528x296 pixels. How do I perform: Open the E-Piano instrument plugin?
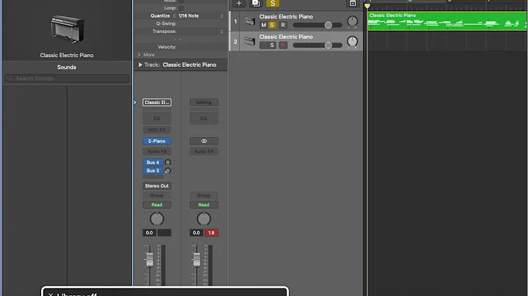(x=157, y=141)
